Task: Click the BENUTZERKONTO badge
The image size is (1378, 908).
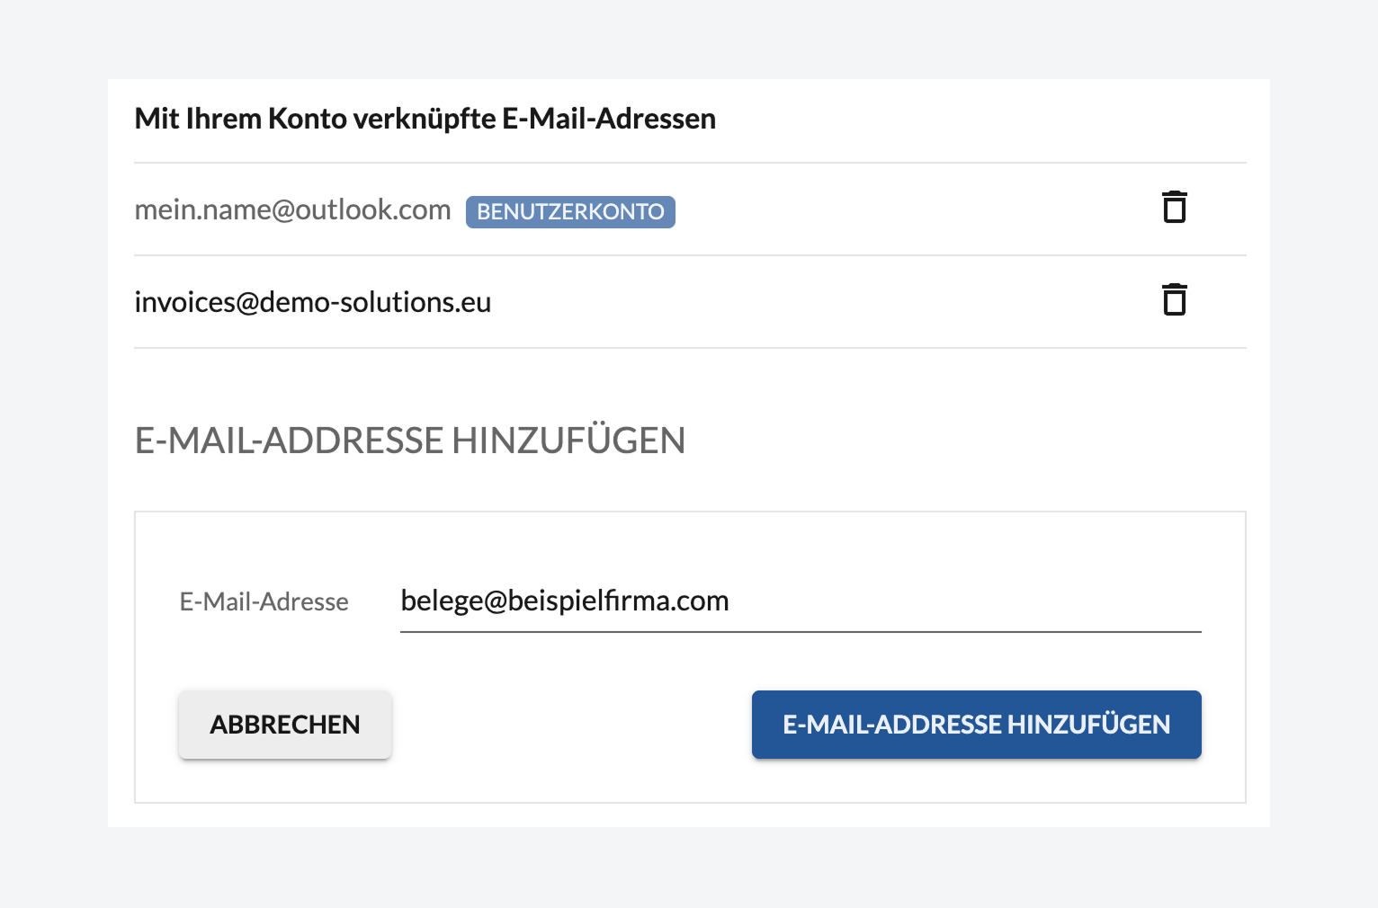Action: 570,212
